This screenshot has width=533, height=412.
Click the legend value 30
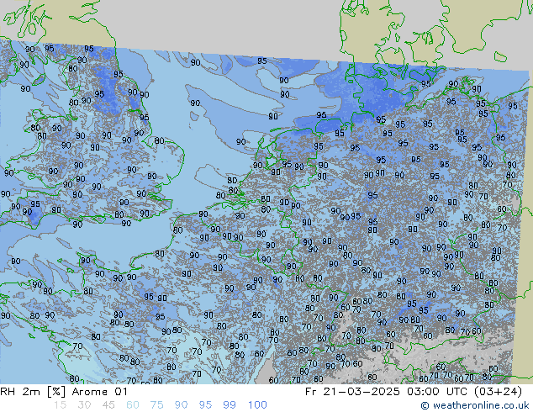pyautogui.click(x=84, y=405)
